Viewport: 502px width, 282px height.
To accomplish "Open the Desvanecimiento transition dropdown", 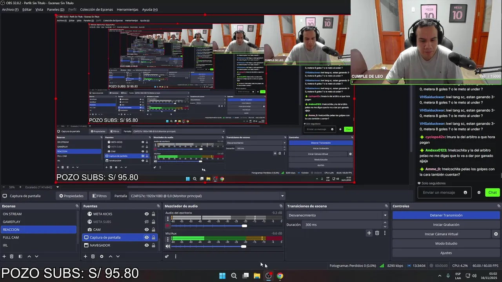I will (337, 215).
